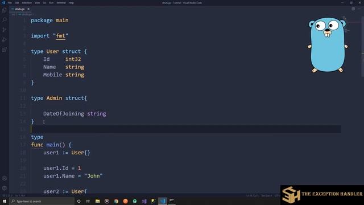Close the structs.go editor tab
The image size is (364, 205).
click(x=28, y=9)
